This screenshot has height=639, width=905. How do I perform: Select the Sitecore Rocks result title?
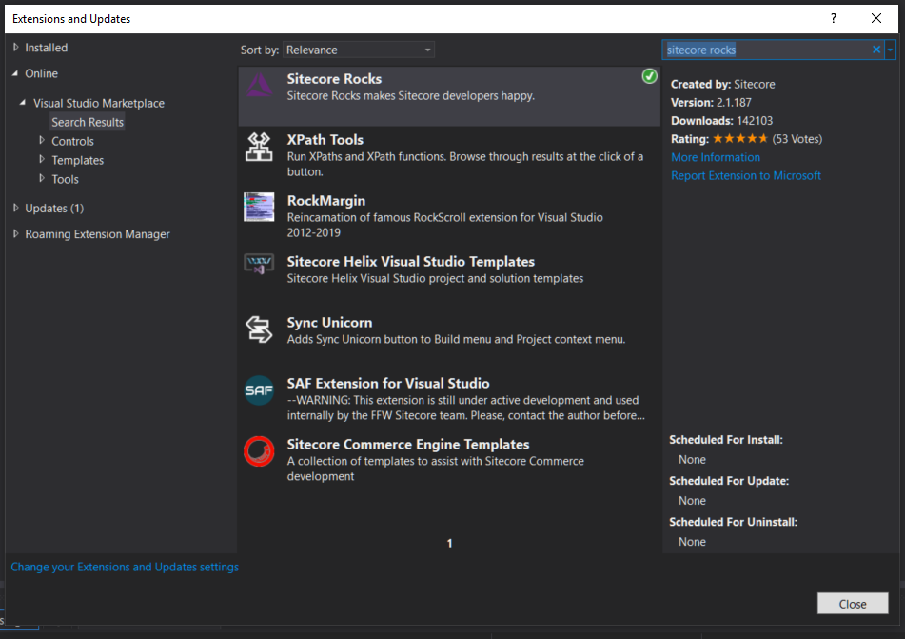(x=334, y=79)
